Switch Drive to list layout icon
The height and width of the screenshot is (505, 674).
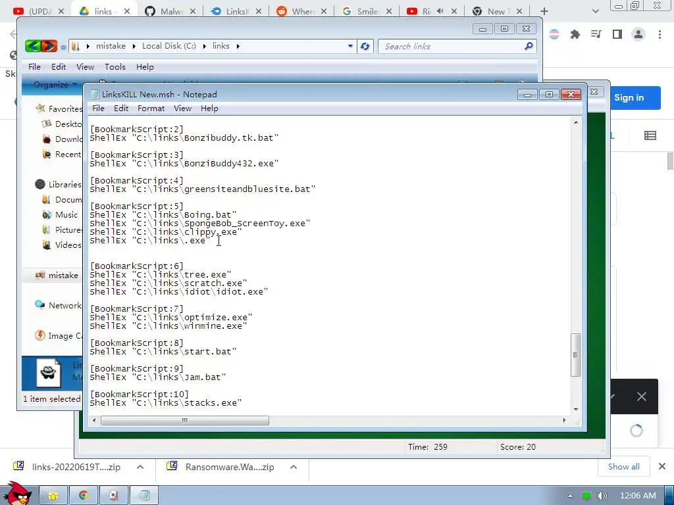tap(650, 135)
